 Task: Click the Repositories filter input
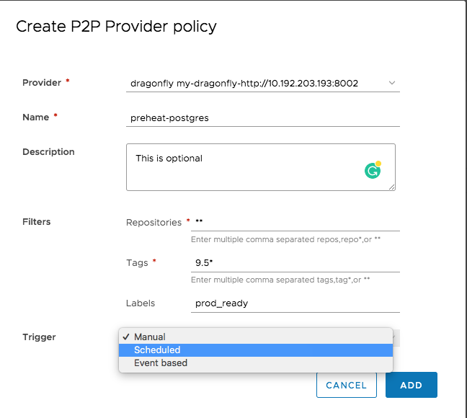coord(295,222)
